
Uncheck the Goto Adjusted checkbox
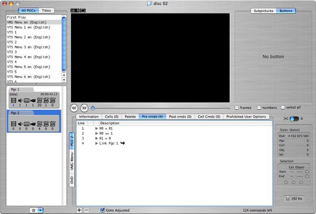tap(103, 210)
